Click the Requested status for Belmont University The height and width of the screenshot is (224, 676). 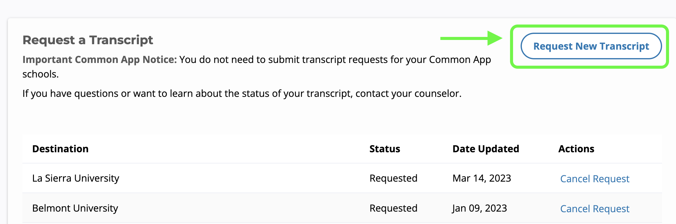pos(393,208)
